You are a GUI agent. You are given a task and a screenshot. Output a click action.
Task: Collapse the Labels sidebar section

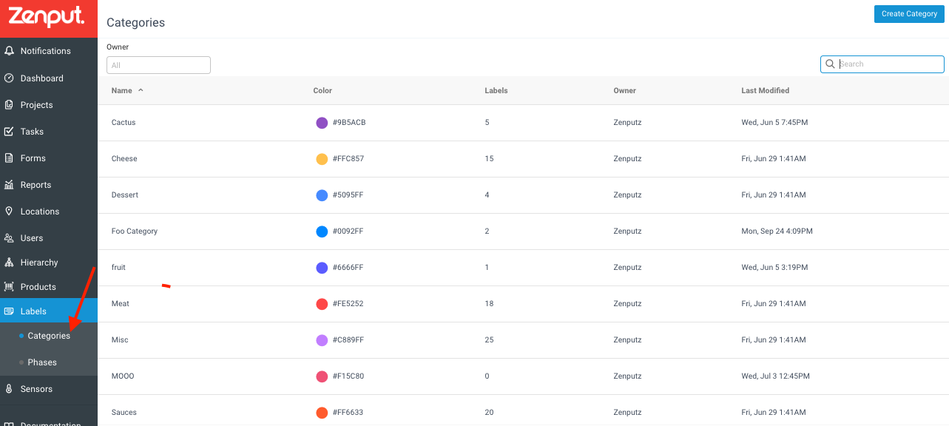pos(49,311)
